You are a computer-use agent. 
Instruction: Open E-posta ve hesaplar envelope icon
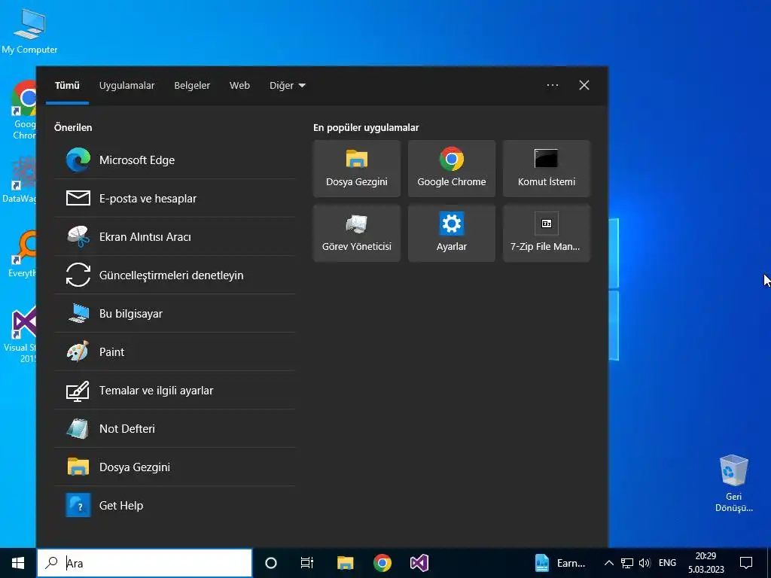78,198
